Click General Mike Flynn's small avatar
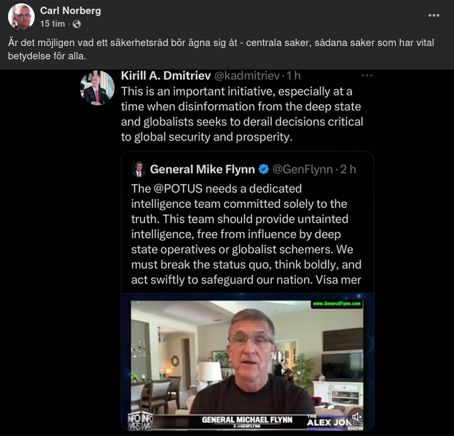 139,169
